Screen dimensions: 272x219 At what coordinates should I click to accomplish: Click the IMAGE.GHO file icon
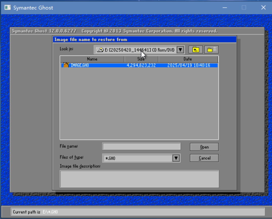coord(66,65)
